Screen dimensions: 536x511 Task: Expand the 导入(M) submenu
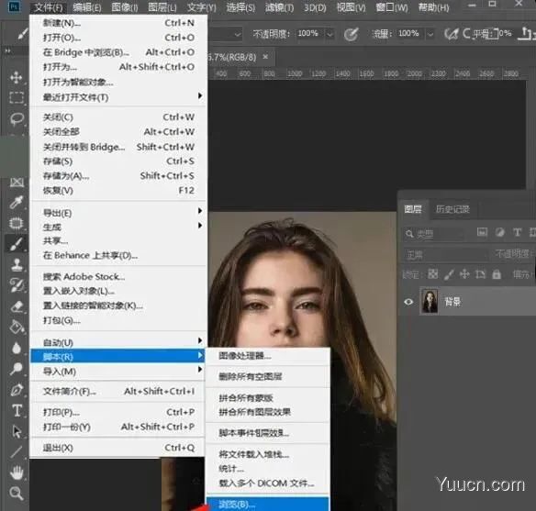tap(118, 371)
